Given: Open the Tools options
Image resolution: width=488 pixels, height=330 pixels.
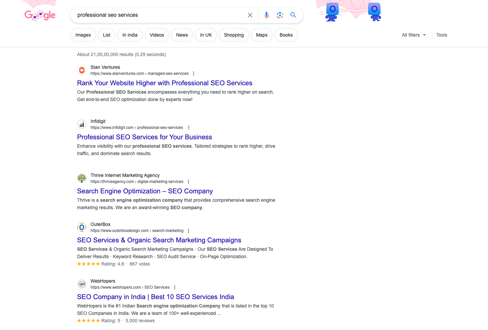Looking at the screenshot, I should point(442,35).
